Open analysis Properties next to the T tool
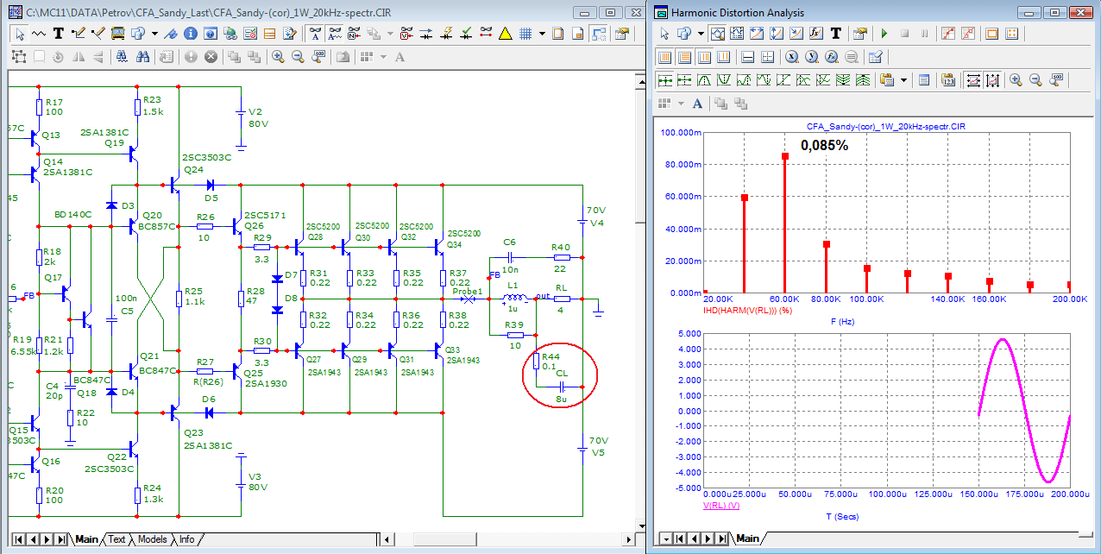The height and width of the screenshot is (554, 1101). click(860, 34)
